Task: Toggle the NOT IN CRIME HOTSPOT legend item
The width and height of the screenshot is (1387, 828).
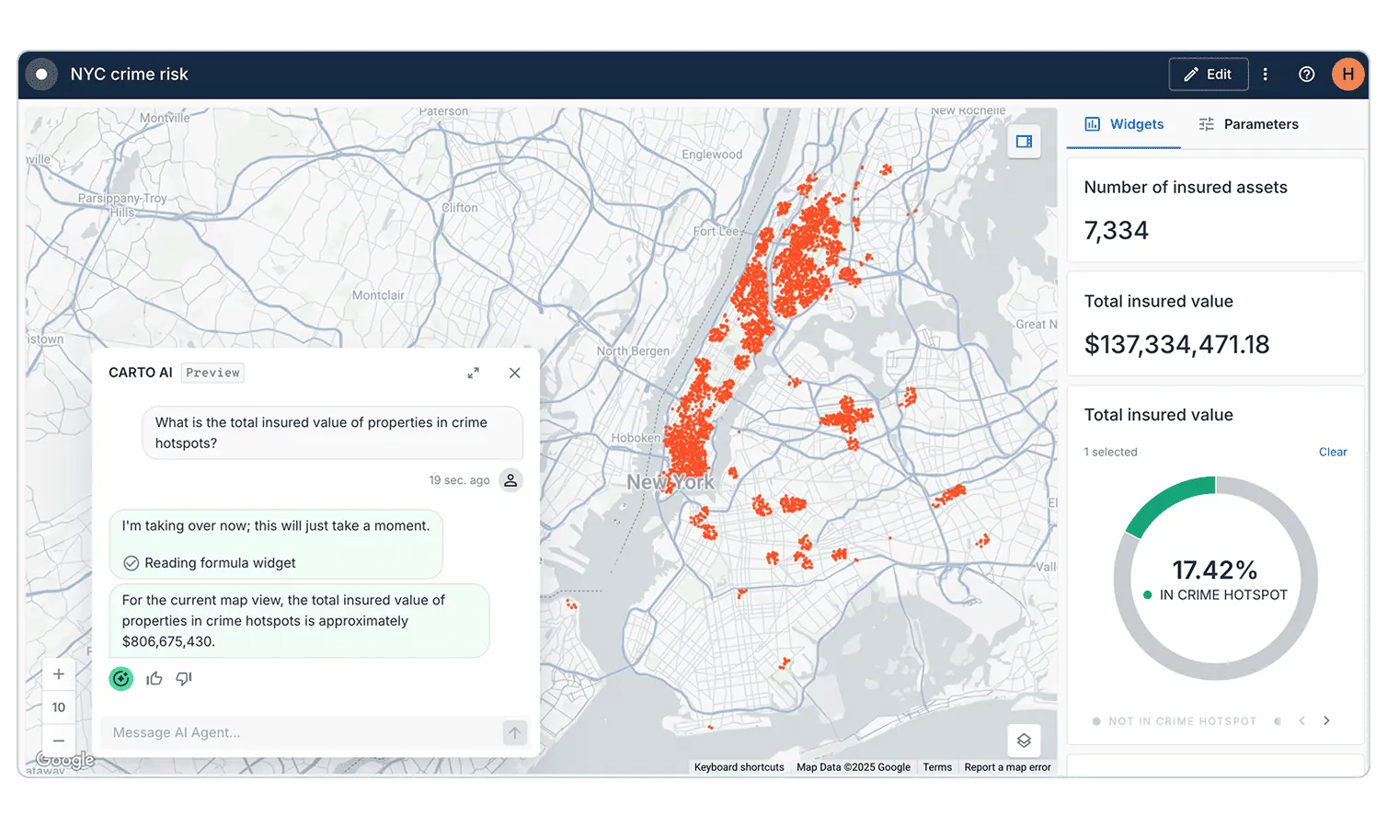Action: 1175,720
